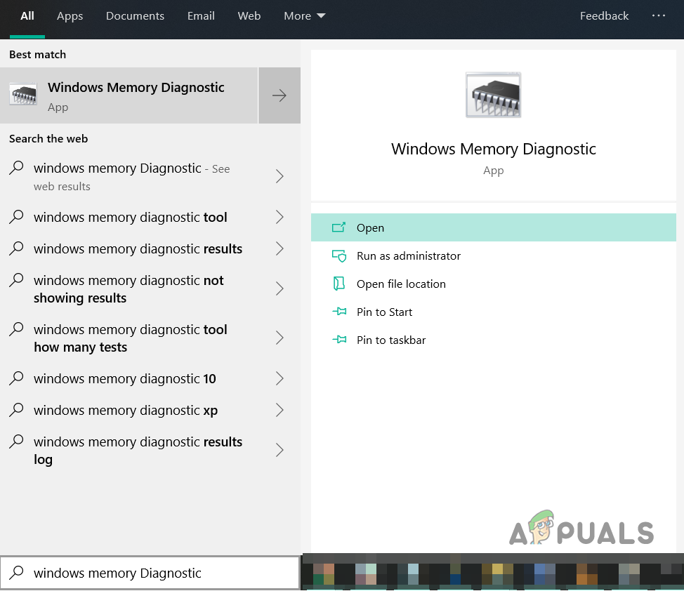The height and width of the screenshot is (591, 684).
Task: Click search icon beside 'diagnostic tool' suggestion
Action: click(16, 217)
